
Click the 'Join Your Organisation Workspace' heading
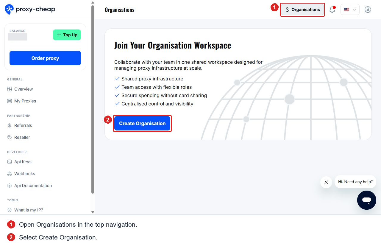click(x=173, y=45)
